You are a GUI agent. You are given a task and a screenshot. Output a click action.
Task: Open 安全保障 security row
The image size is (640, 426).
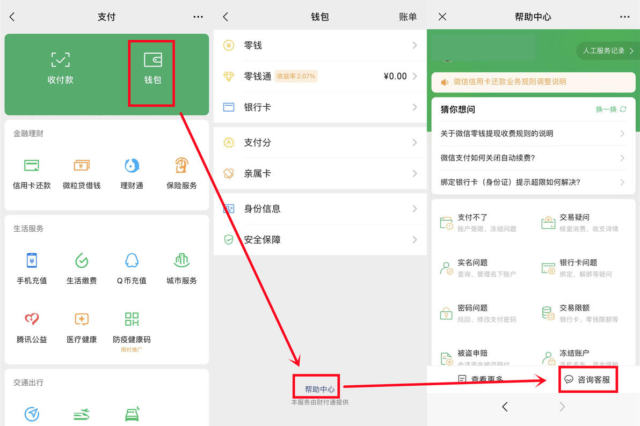click(x=320, y=239)
